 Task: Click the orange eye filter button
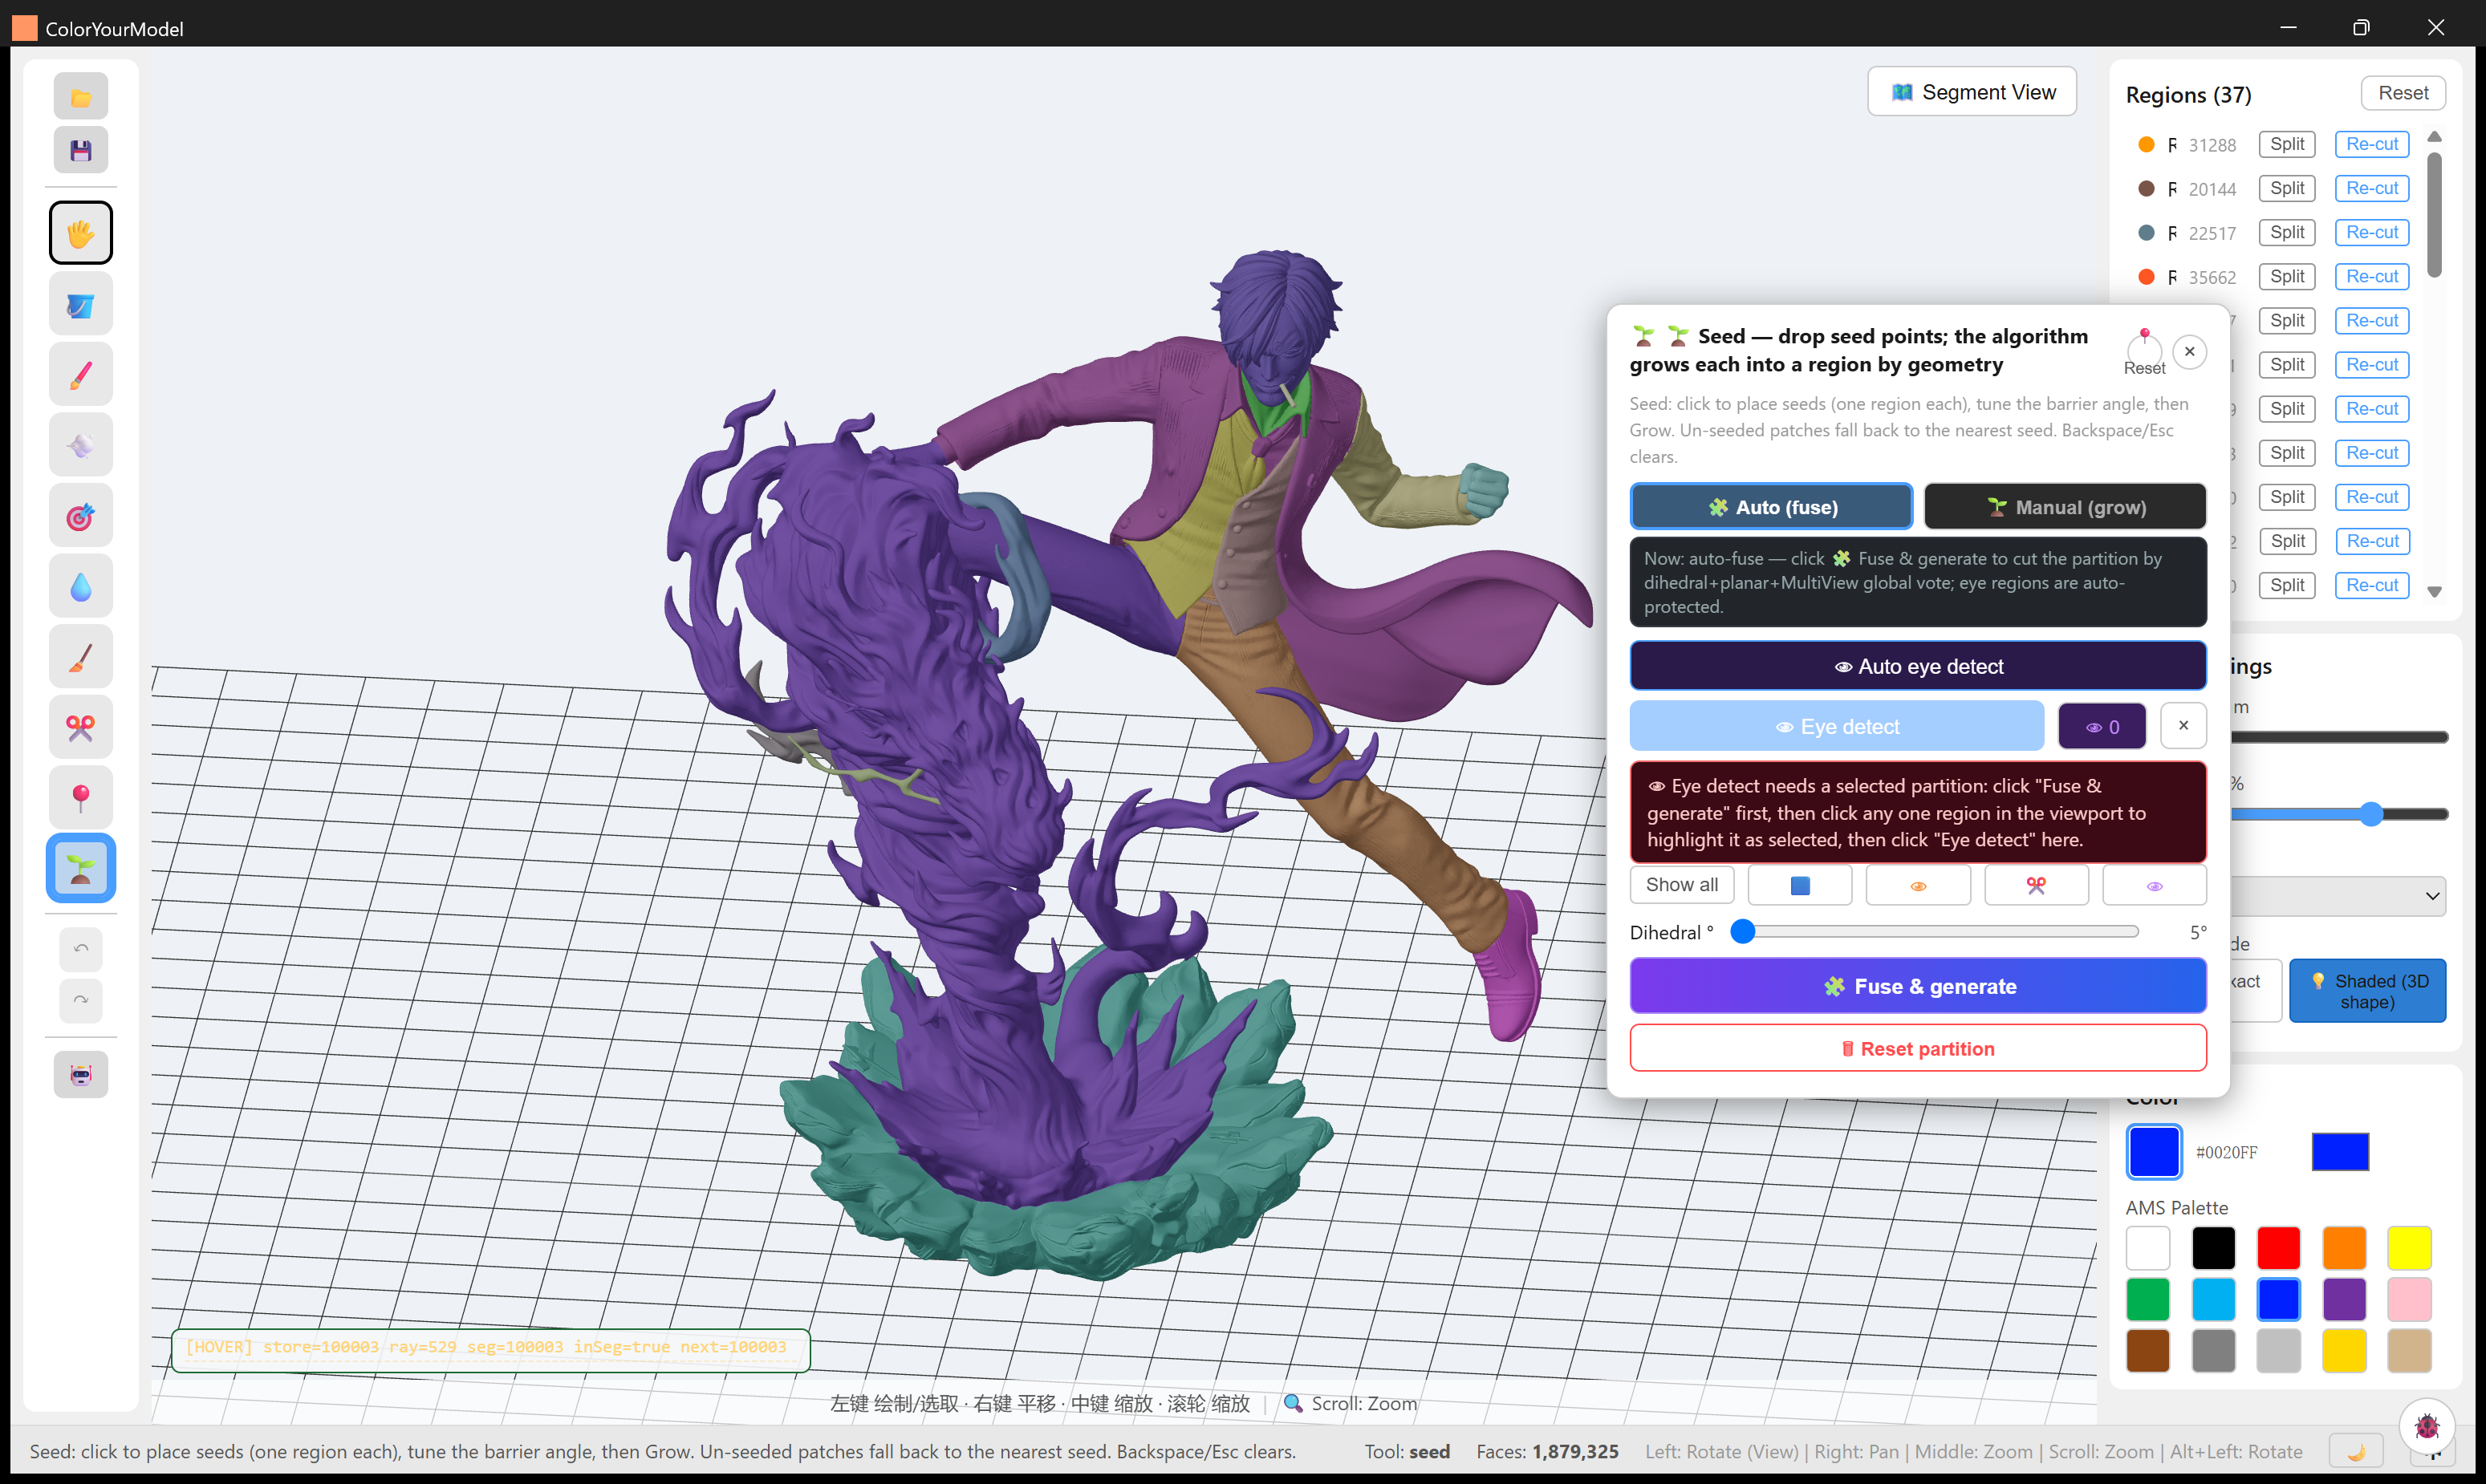(x=1918, y=885)
